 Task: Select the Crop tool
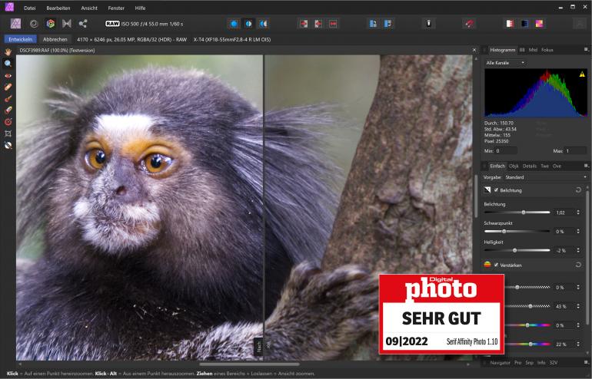pos(8,133)
